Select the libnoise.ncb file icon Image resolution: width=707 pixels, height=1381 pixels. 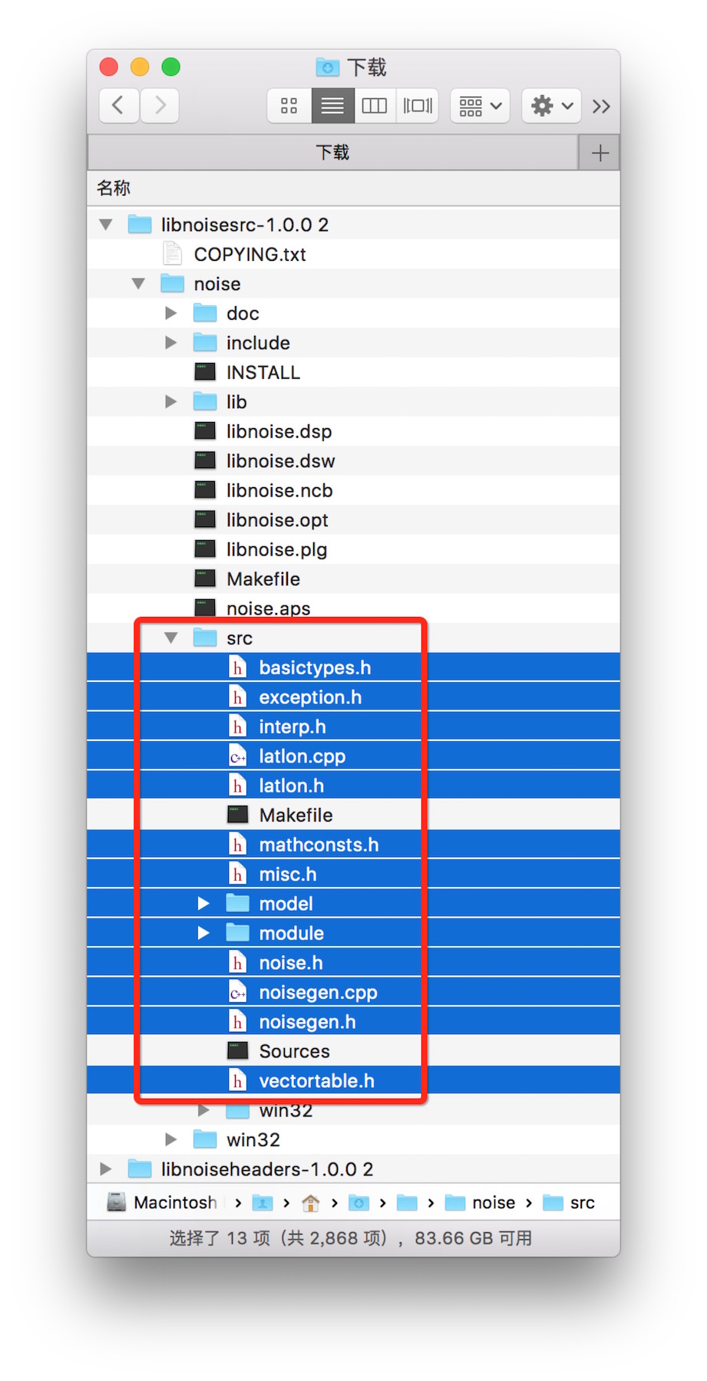coord(205,490)
